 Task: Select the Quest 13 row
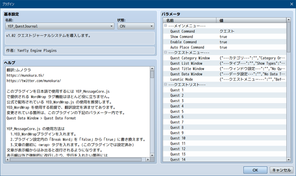pyautogui.click(x=225, y=154)
